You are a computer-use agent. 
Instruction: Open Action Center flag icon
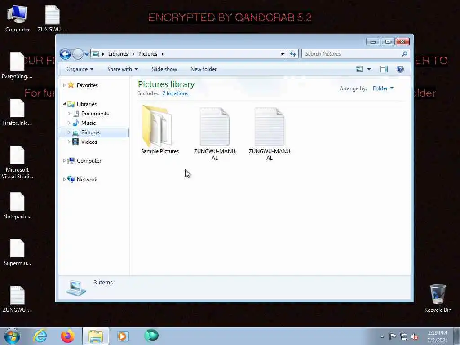[x=393, y=336]
